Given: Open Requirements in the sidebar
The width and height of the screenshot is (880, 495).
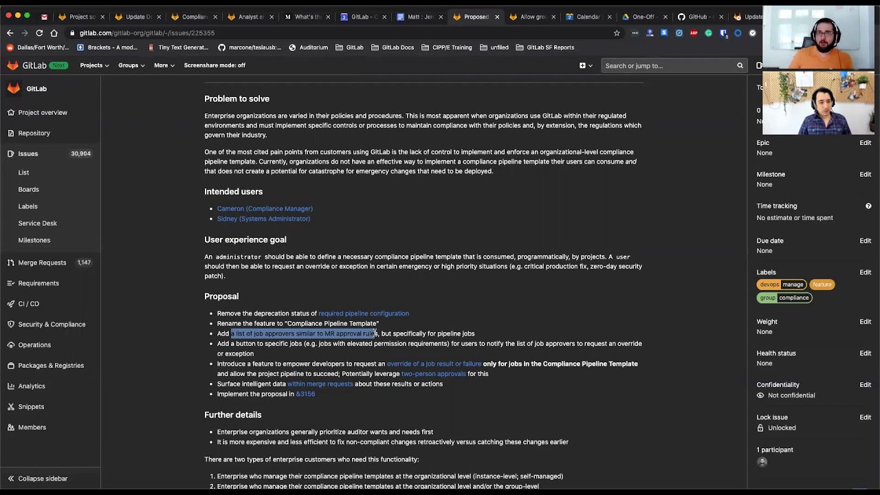Looking at the screenshot, I should pyautogui.click(x=38, y=283).
